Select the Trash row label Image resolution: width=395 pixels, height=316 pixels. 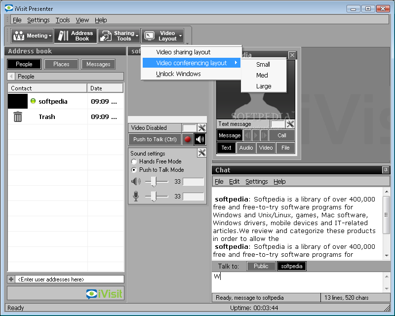[47, 117]
